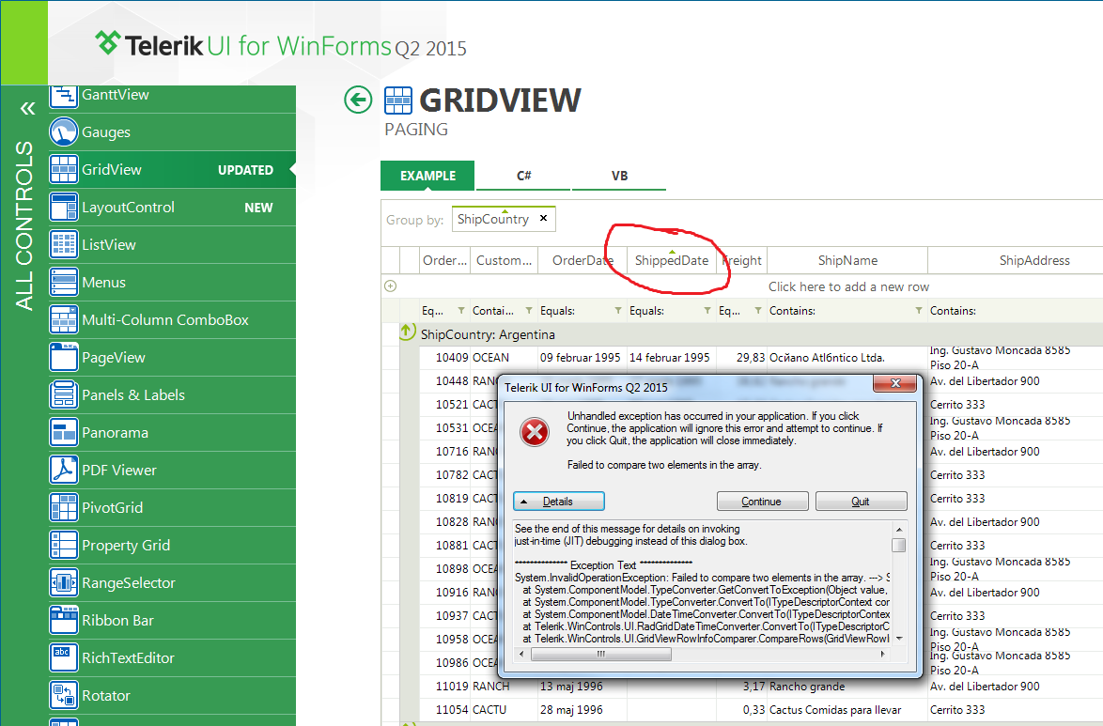Open the LayoutControl sidebar icon

(63, 207)
